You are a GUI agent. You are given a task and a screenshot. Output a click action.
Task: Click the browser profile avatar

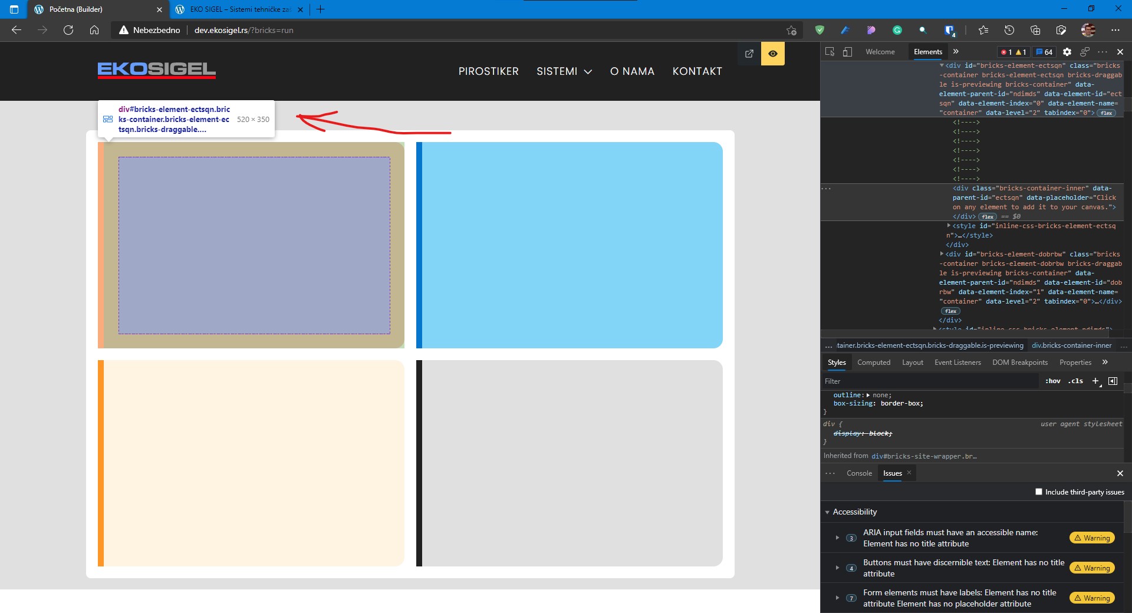(x=1088, y=30)
